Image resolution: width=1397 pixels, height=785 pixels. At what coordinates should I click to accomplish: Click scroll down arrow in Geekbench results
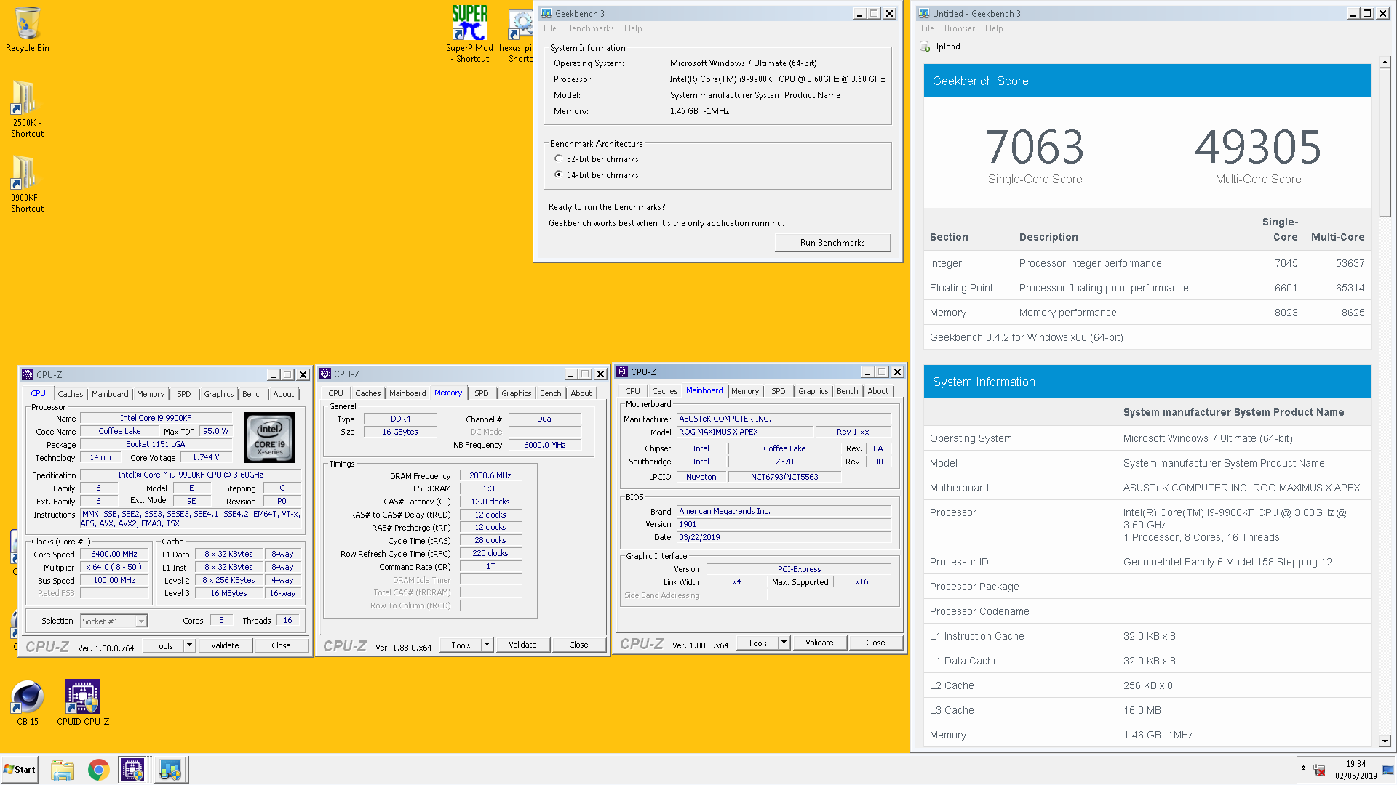[1385, 741]
